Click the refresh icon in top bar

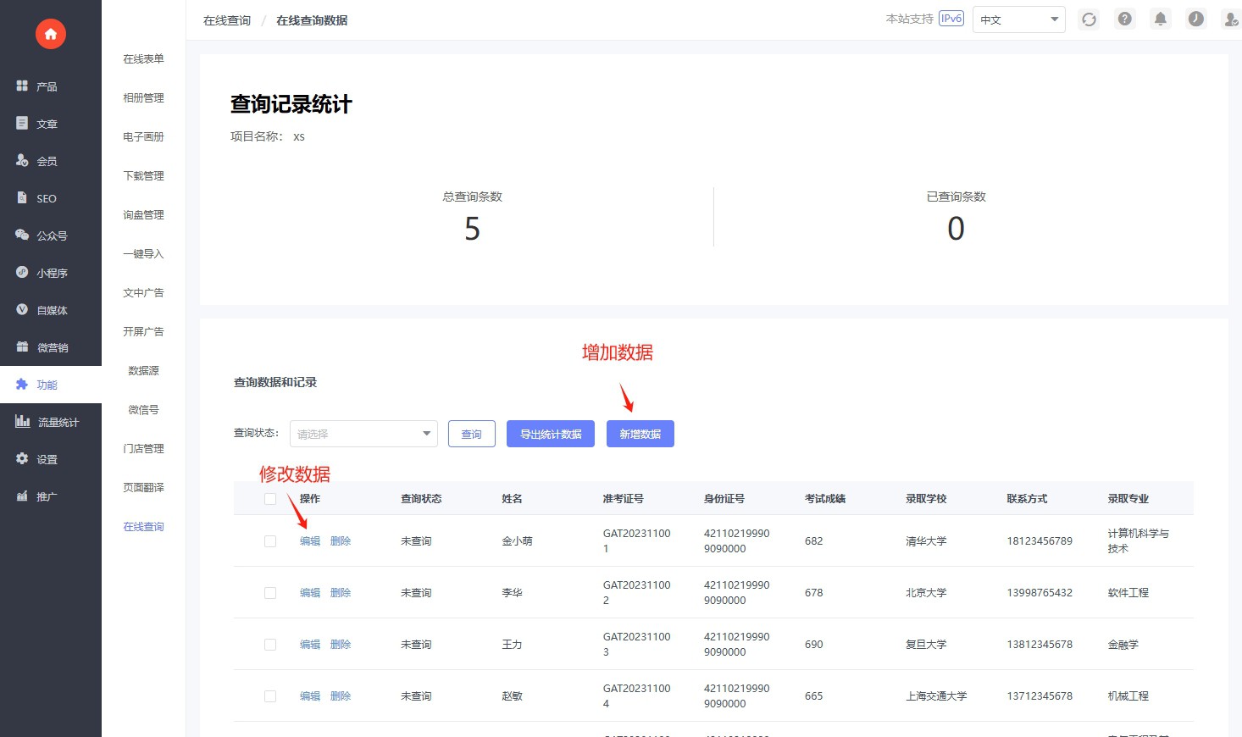[x=1089, y=19]
